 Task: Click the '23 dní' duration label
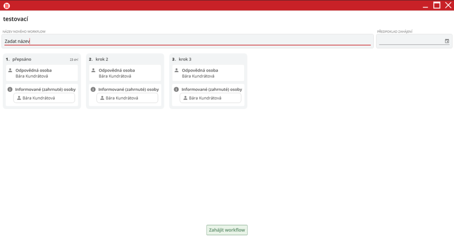click(x=74, y=59)
